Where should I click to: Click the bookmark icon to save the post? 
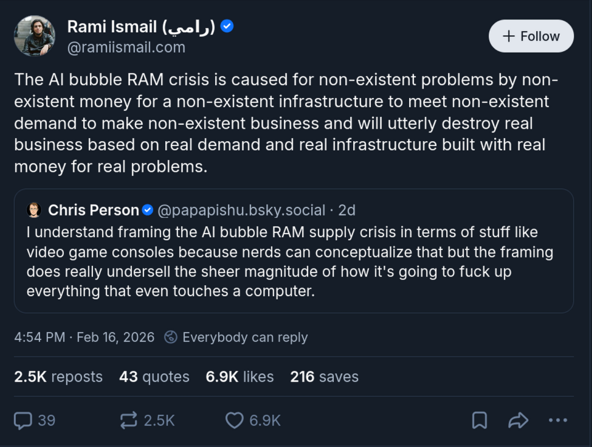[479, 420]
